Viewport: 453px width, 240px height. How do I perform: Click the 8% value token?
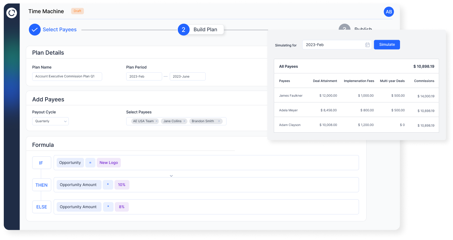tap(122, 207)
